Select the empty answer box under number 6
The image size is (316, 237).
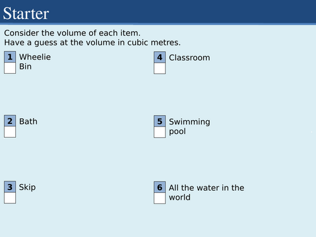[x=160, y=198]
